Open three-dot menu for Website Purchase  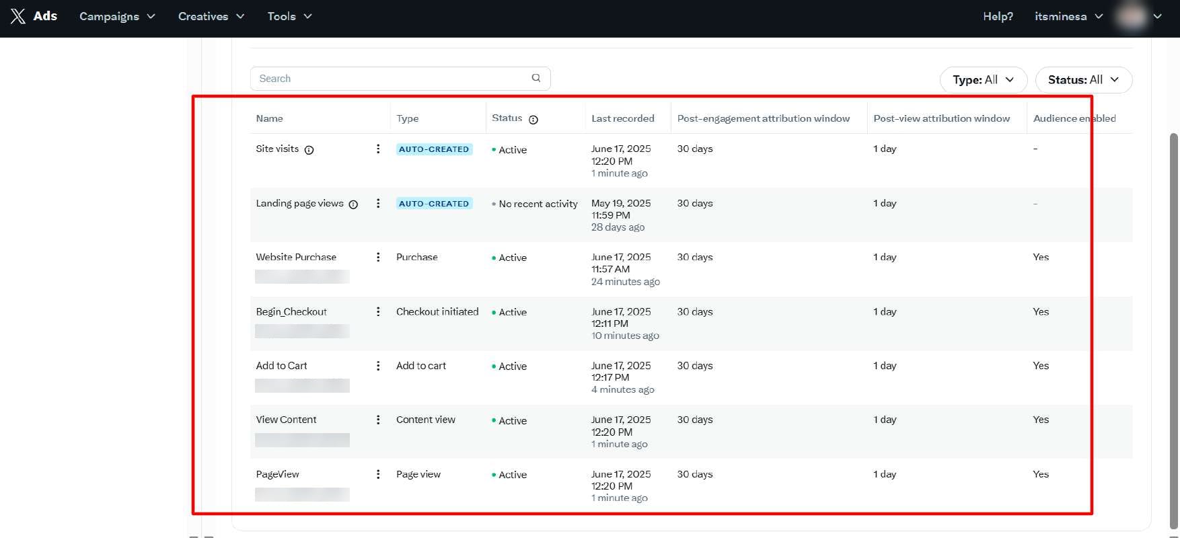[x=378, y=257]
